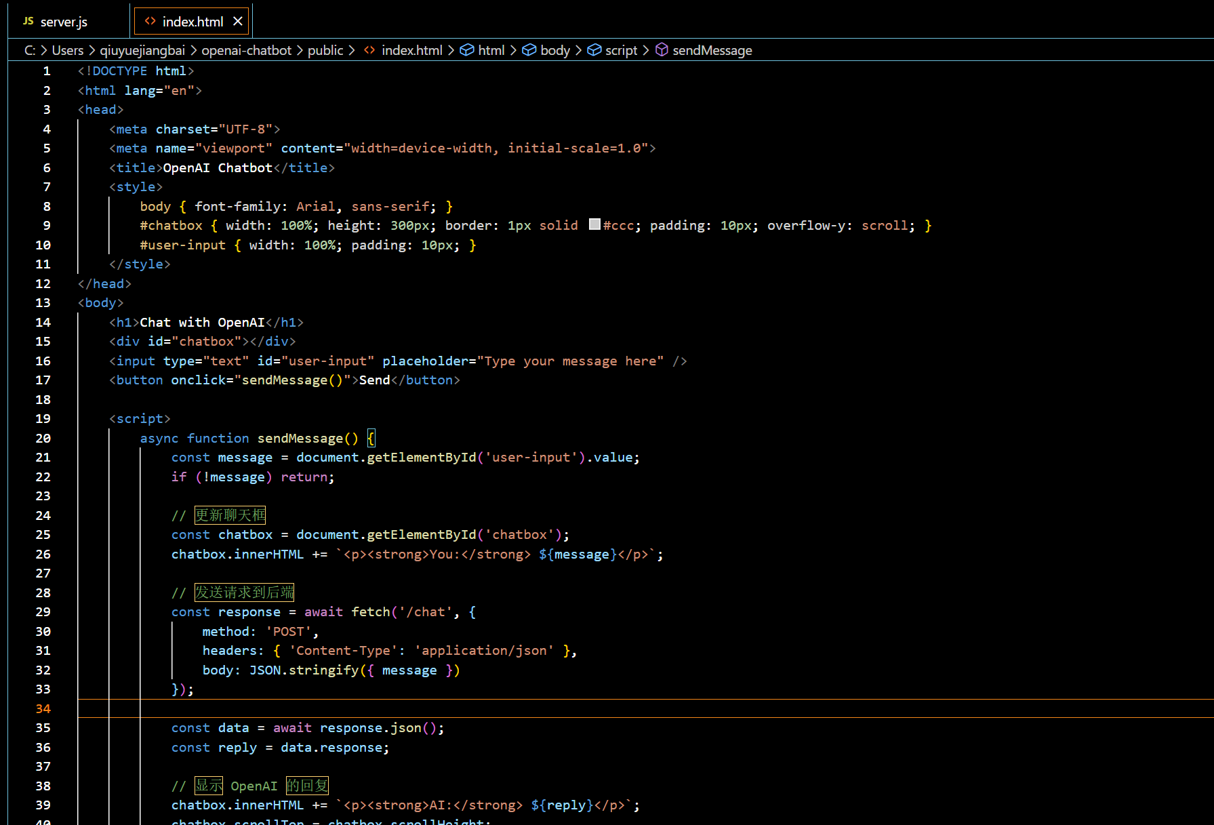Click the 'Type your message here' placeholder string
Viewport: 1214px width, 825px height.
pyautogui.click(x=570, y=361)
